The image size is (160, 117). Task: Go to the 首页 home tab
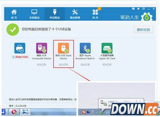pos(14,14)
